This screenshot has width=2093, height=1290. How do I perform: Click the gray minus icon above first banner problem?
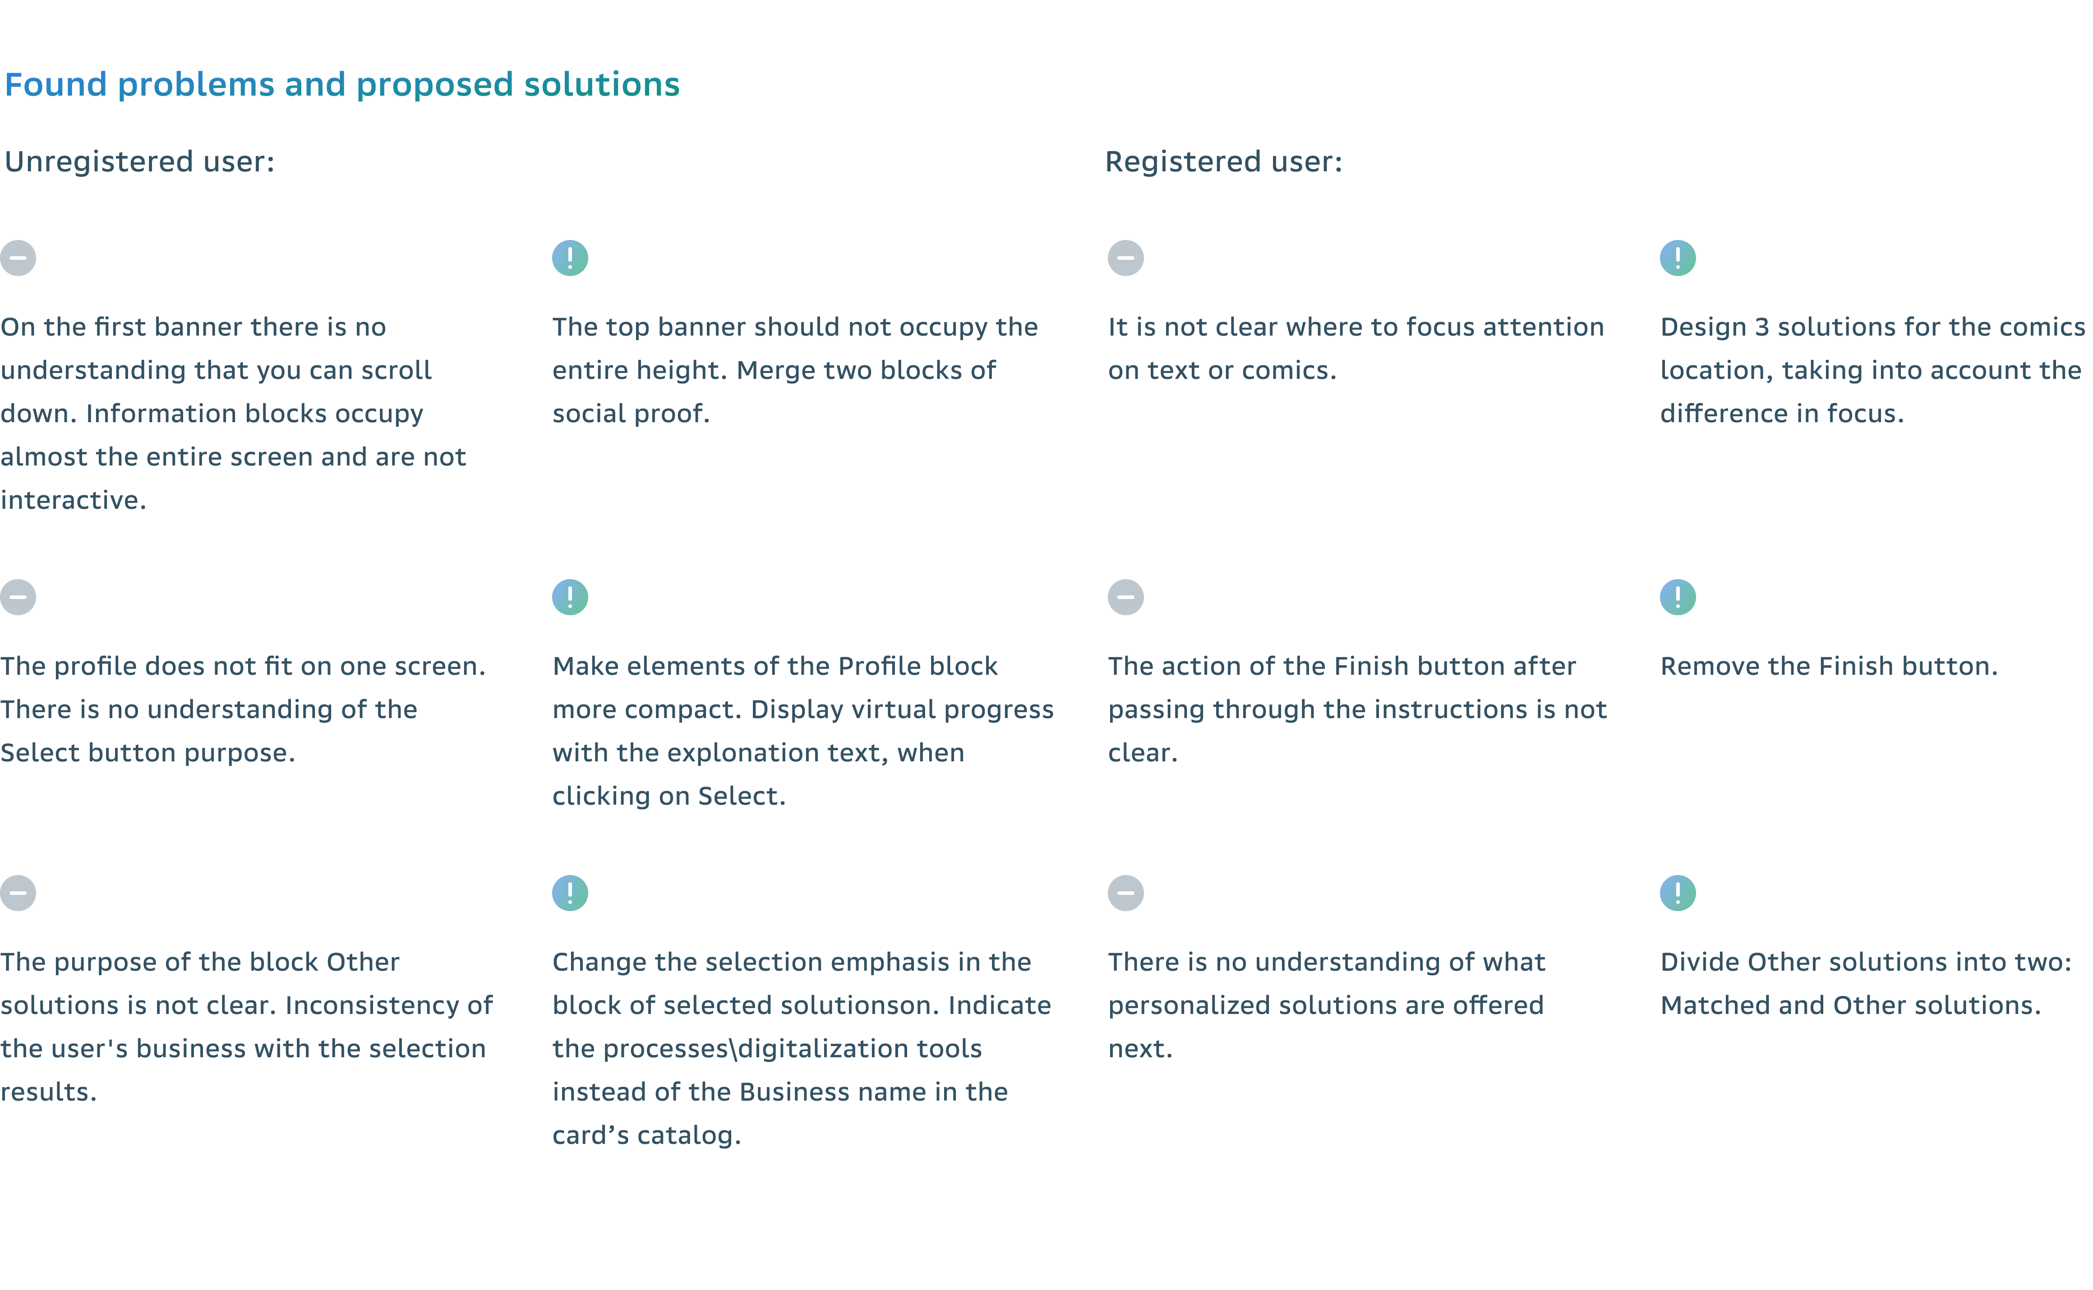[18, 258]
